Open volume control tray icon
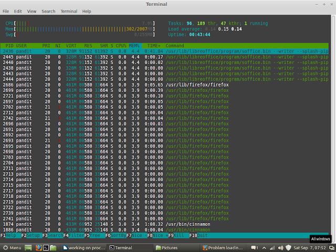This screenshot has height=252, width=336. click(x=280, y=248)
